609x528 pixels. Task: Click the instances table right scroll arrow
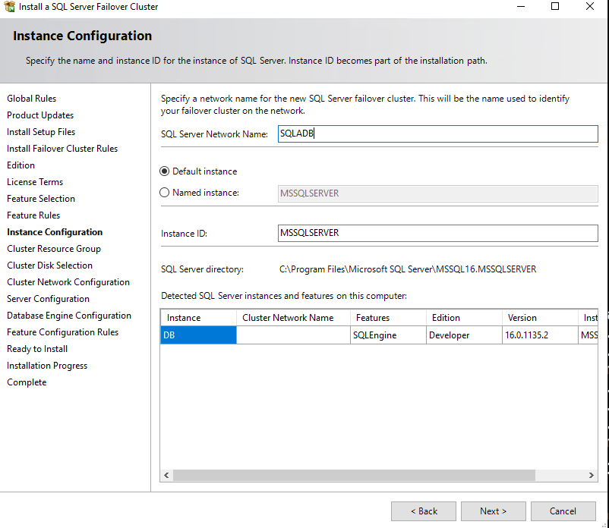[591, 475]
